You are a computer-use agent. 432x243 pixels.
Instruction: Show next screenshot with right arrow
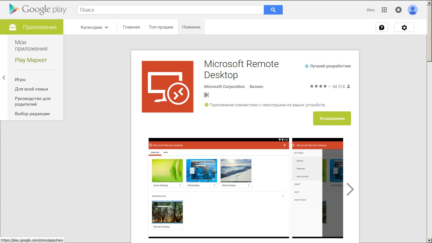coord(350,189)
